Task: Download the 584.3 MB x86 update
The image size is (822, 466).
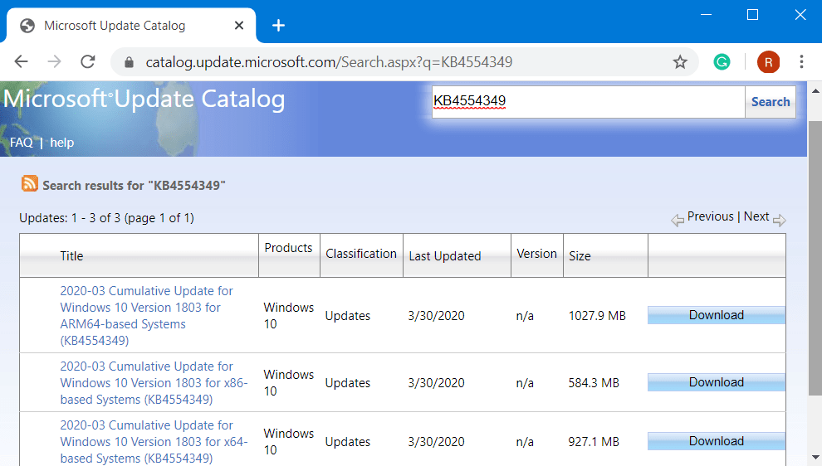Action: click(716, 382)
